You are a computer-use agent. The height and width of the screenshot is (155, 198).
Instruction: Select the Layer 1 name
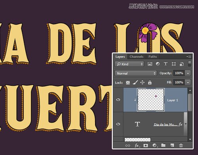click(173, 100)
